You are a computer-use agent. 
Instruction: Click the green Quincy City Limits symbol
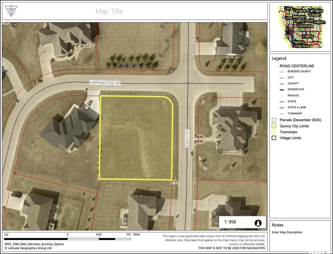(274, 126)
